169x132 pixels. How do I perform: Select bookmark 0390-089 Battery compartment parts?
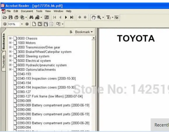tap(53, 105)
